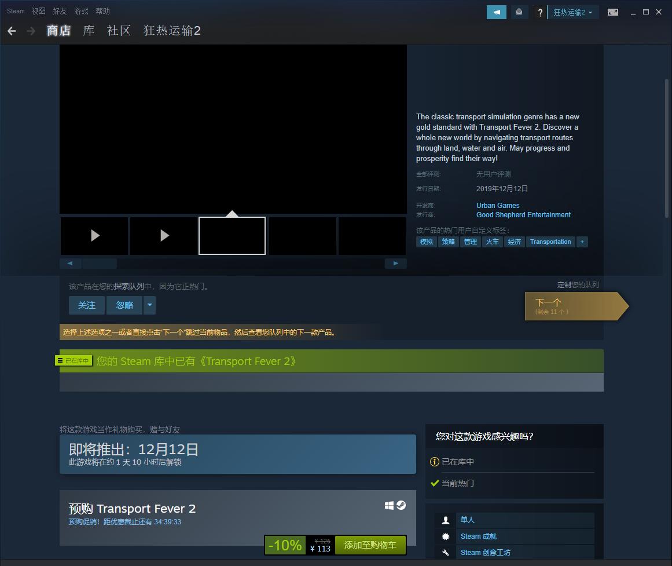Click the 无用户评测 review summary

(x=494, y=174)
